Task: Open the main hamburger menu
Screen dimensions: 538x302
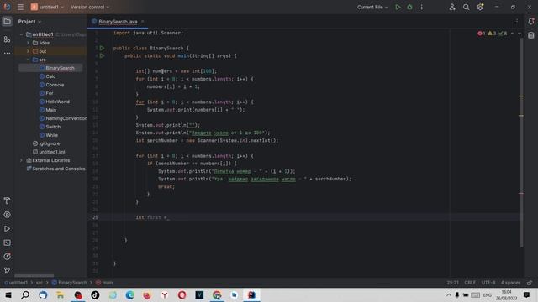Action: (20, 7)
